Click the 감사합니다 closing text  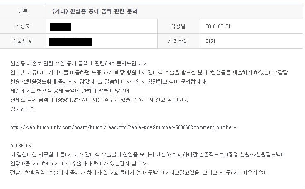(x=23, y=109)
